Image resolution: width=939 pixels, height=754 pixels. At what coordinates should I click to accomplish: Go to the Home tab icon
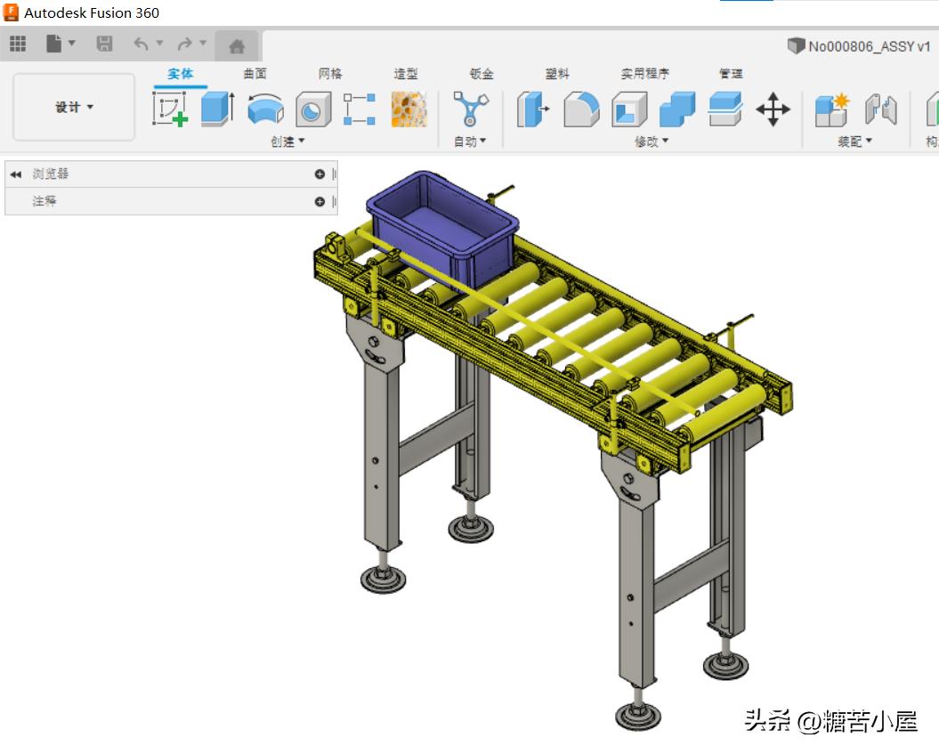point(237,45)
